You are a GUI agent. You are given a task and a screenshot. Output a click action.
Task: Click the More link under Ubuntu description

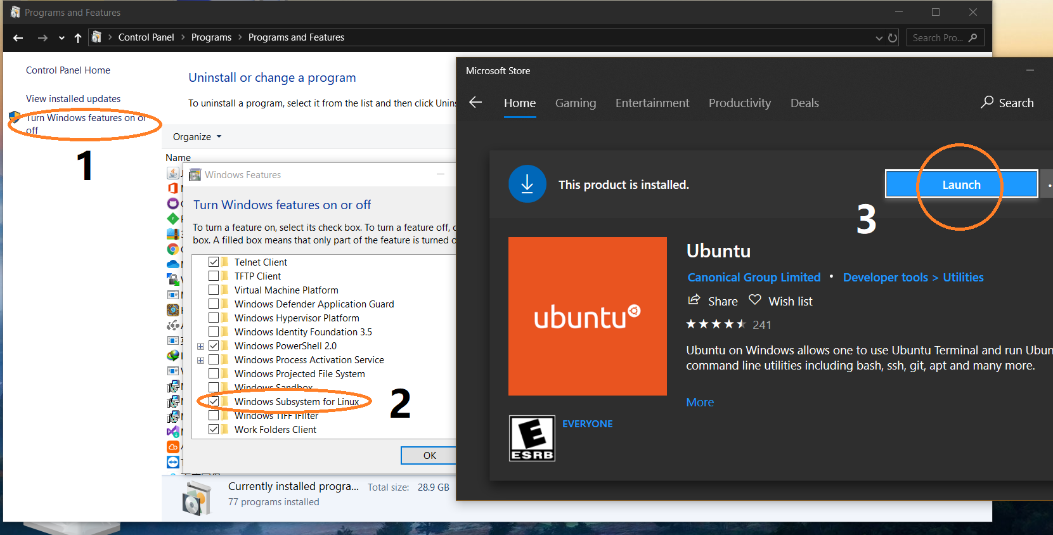point(700,402)
